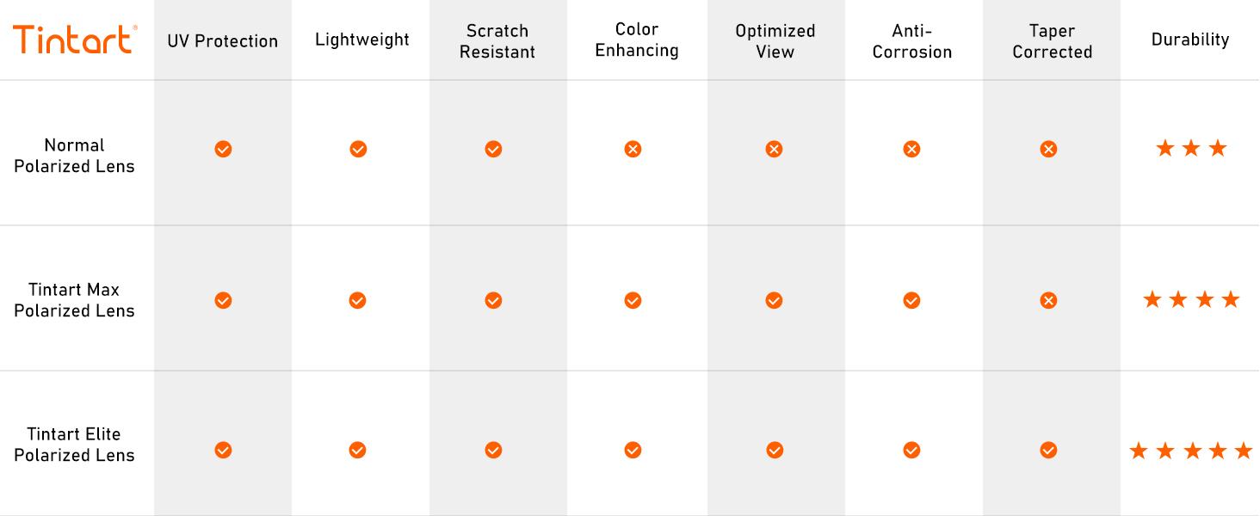This screenshot has height=516, width=1260.
Task: Click the Tintart Elite Polarized Lens label
Action: 75,445
